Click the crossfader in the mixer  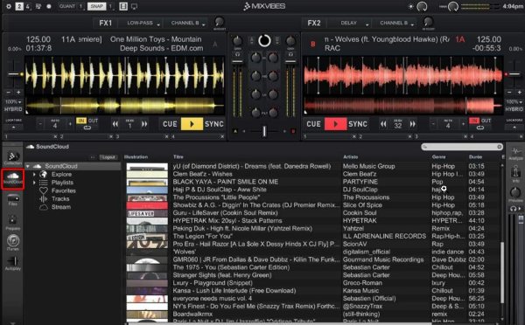tap(264, 131)
